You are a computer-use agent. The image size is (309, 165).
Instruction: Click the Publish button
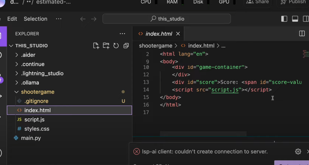(293, 2)
